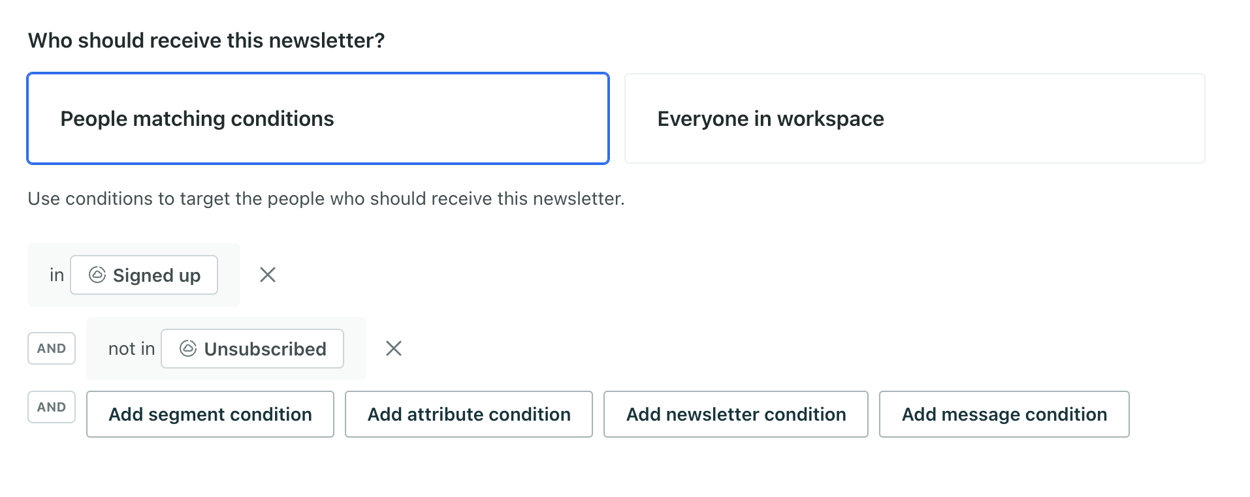Click Add message condition
Image resolution: width=1250 pixels, height=497 pixels.
tap(1004, 414)
